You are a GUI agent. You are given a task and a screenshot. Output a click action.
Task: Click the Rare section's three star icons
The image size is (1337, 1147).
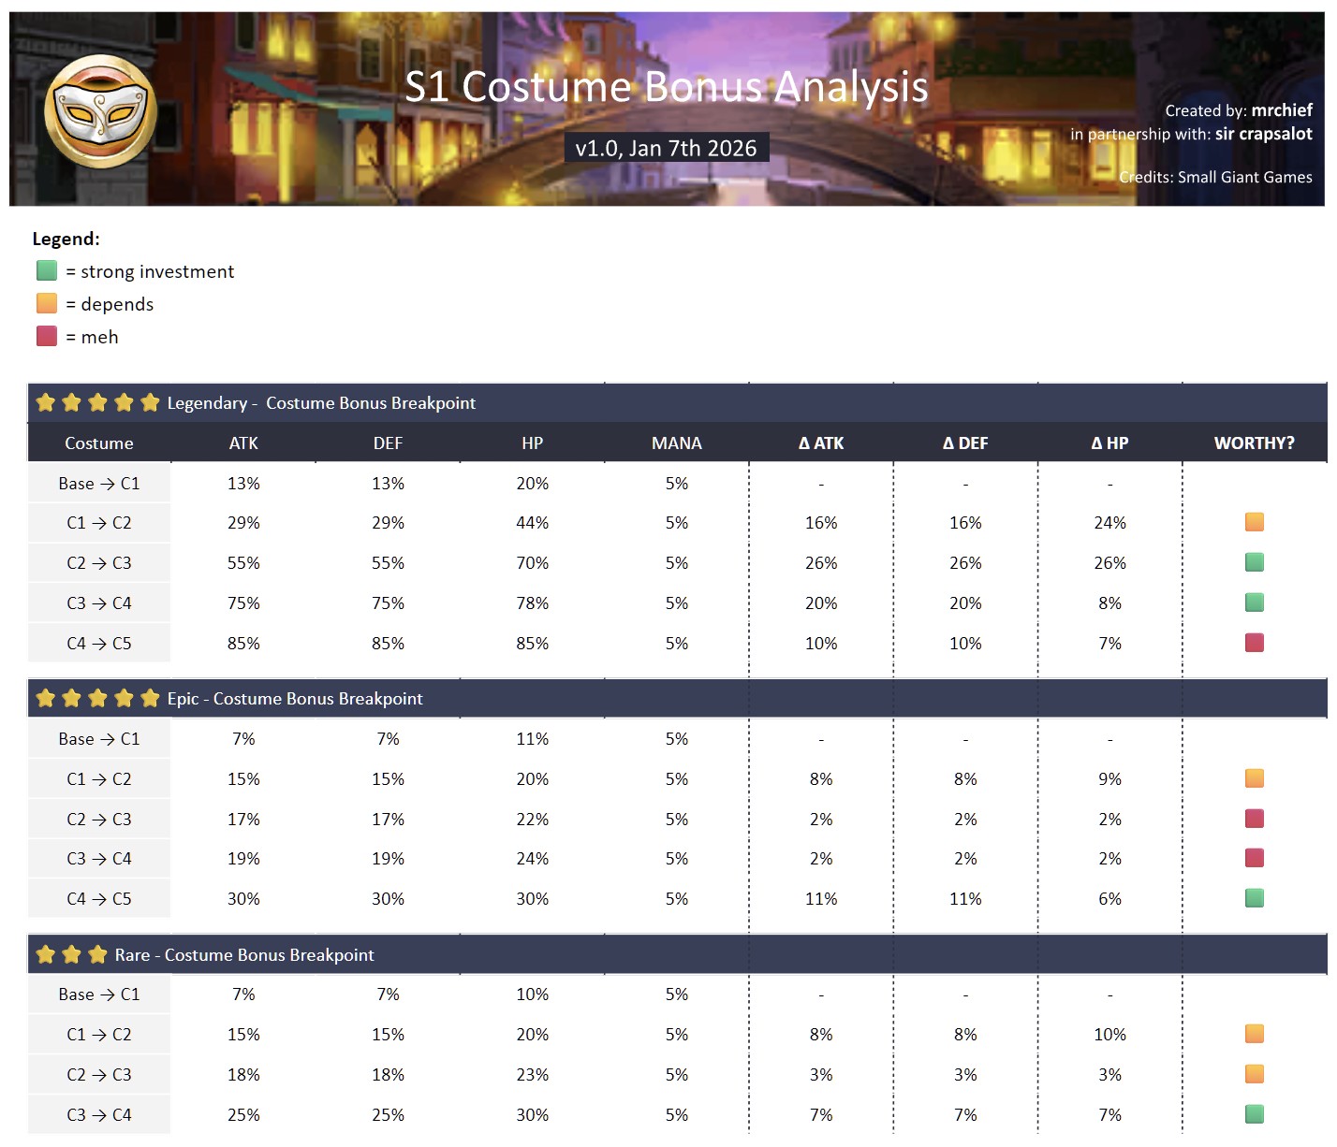point(71,955)
